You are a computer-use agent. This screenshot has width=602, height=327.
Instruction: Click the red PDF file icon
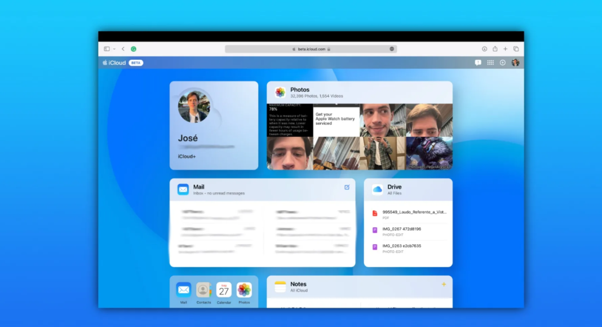tap(375, 213)
